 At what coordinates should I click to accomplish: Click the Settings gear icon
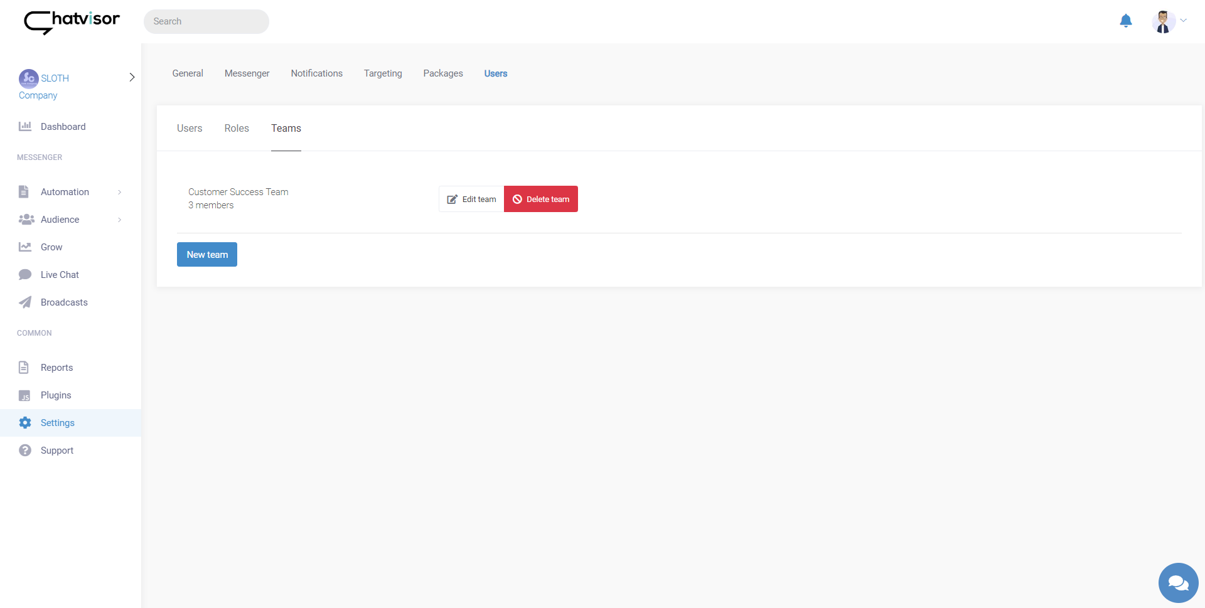[25, 423]
